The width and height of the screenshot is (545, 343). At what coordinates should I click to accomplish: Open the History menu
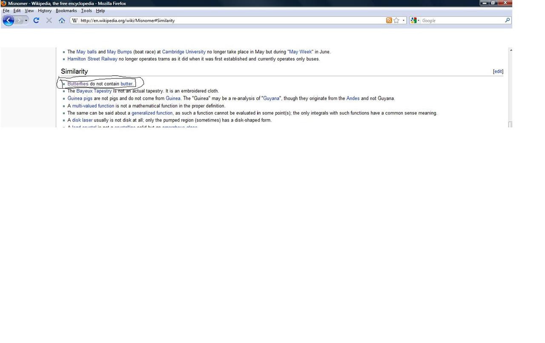click(x=45, y=11)
